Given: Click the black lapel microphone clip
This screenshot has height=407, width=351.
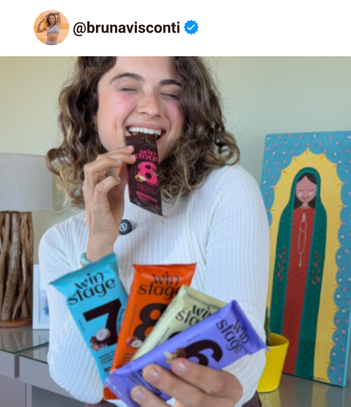Looking at the screenshot, I should (x=125, y=226).
